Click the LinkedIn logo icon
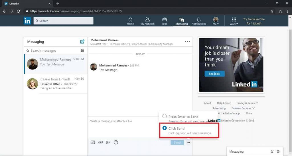Image resolution: width=292 pixels, height=156 pixels. pos(27,21)
